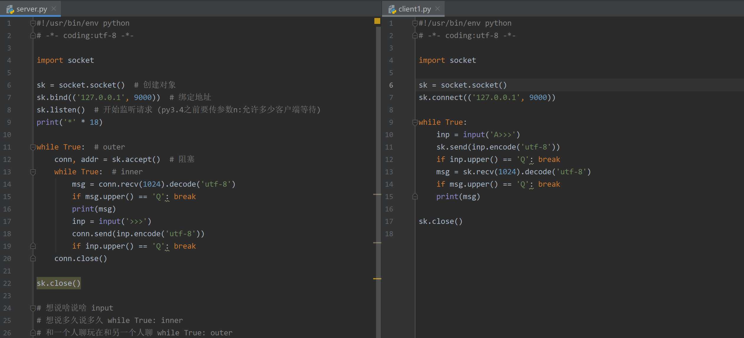Click sk.bind line in server.py
744x338 pixels.
click(x=98, y=98)
